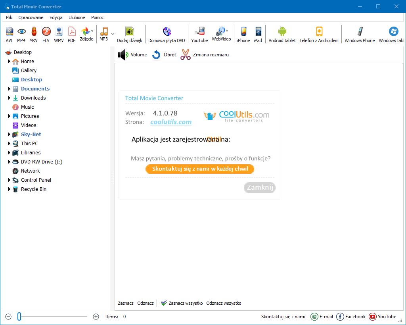Expand the Libraries tree node
406x325 pixels.
pyautogui.click(x=9, y=153)
